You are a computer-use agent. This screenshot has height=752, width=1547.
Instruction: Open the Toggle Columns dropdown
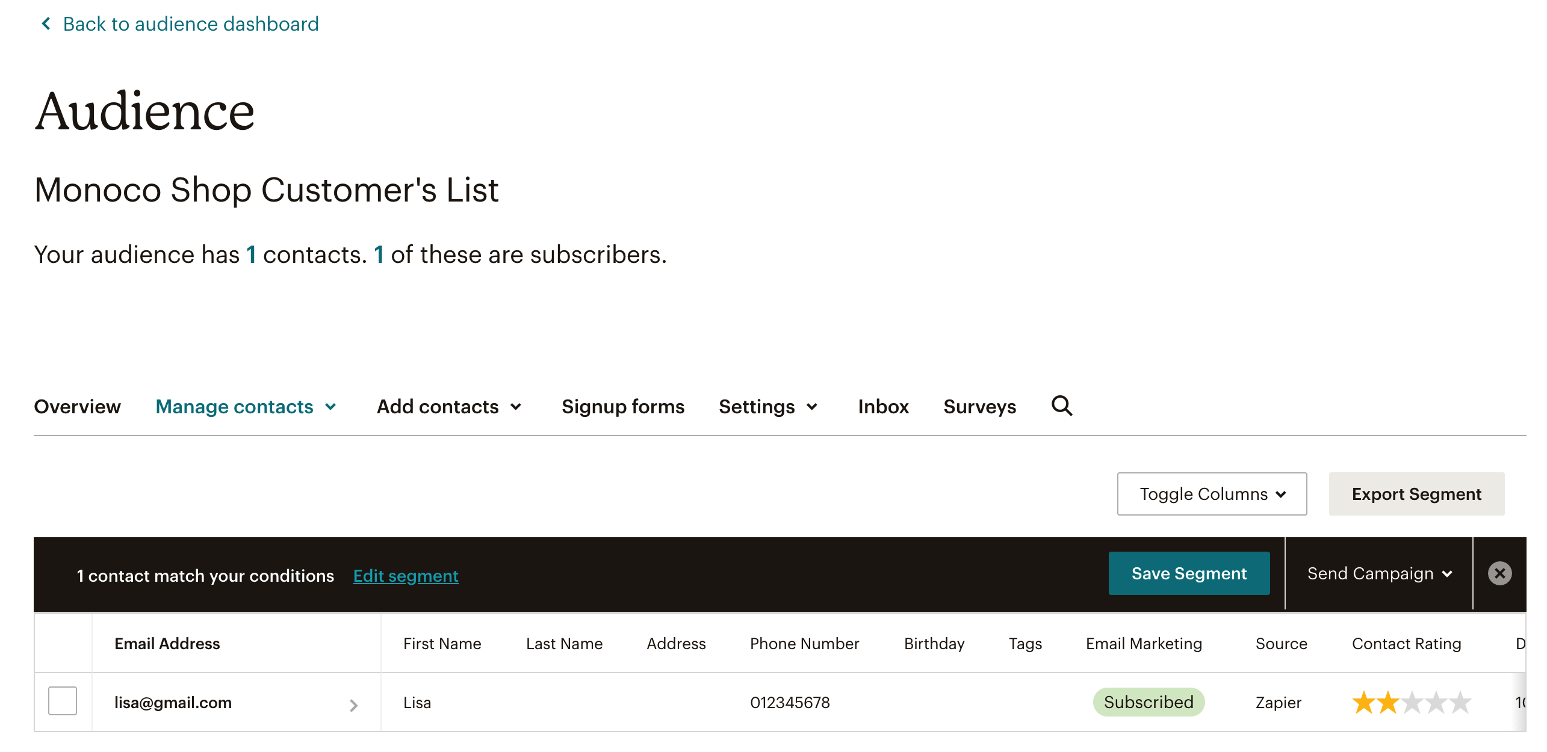(x=1212, y=494)
